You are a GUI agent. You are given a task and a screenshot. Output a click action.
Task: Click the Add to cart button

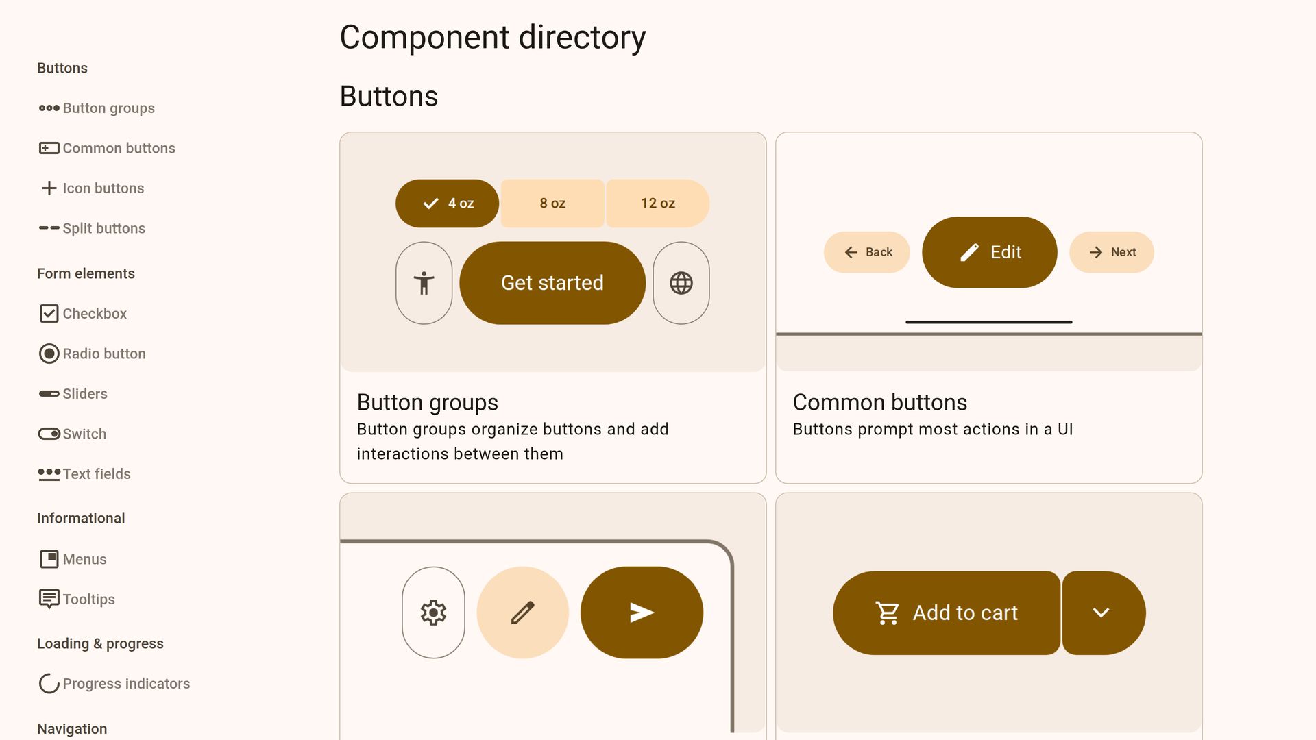[x=947, y=613]
